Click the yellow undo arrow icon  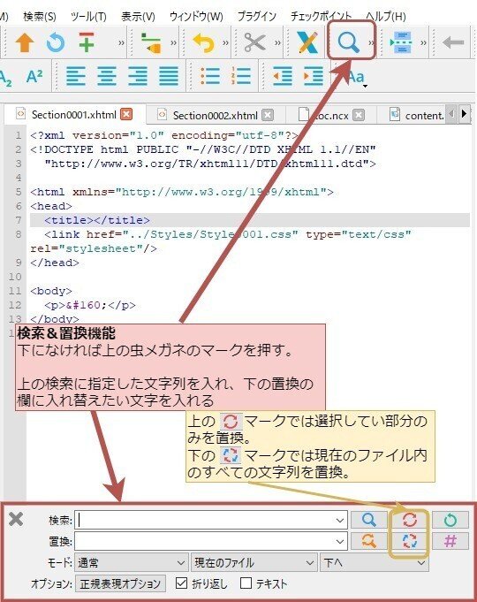(x=203, y=42)
